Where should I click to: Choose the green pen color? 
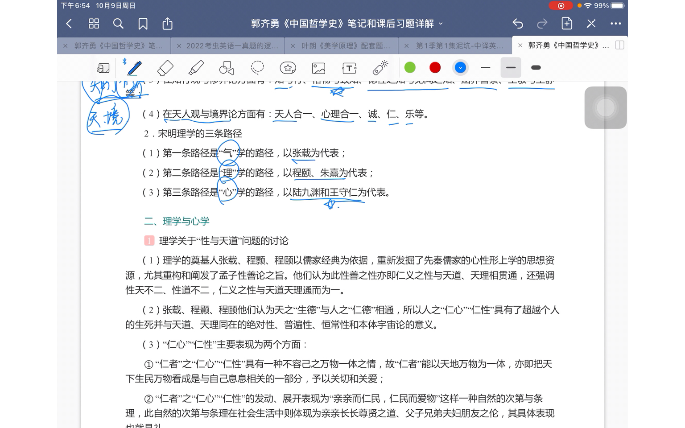click(x=410, y=68)
